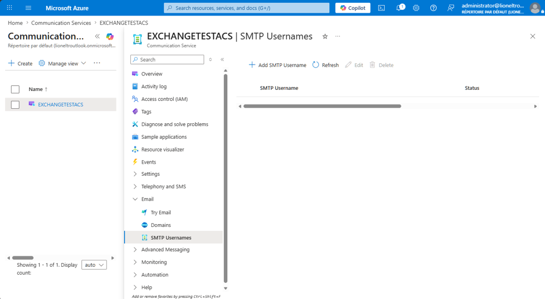
Task: Refresh the SMTP Usernames list
Action: 325,65
